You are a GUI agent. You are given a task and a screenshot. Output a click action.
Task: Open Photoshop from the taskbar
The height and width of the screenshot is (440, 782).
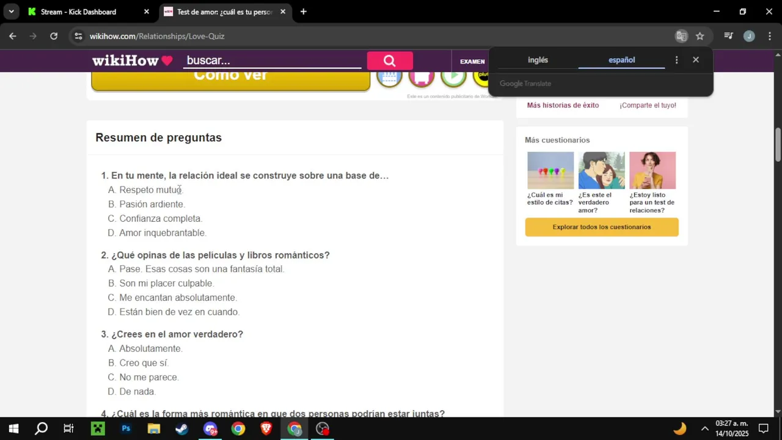pos(126,428)
